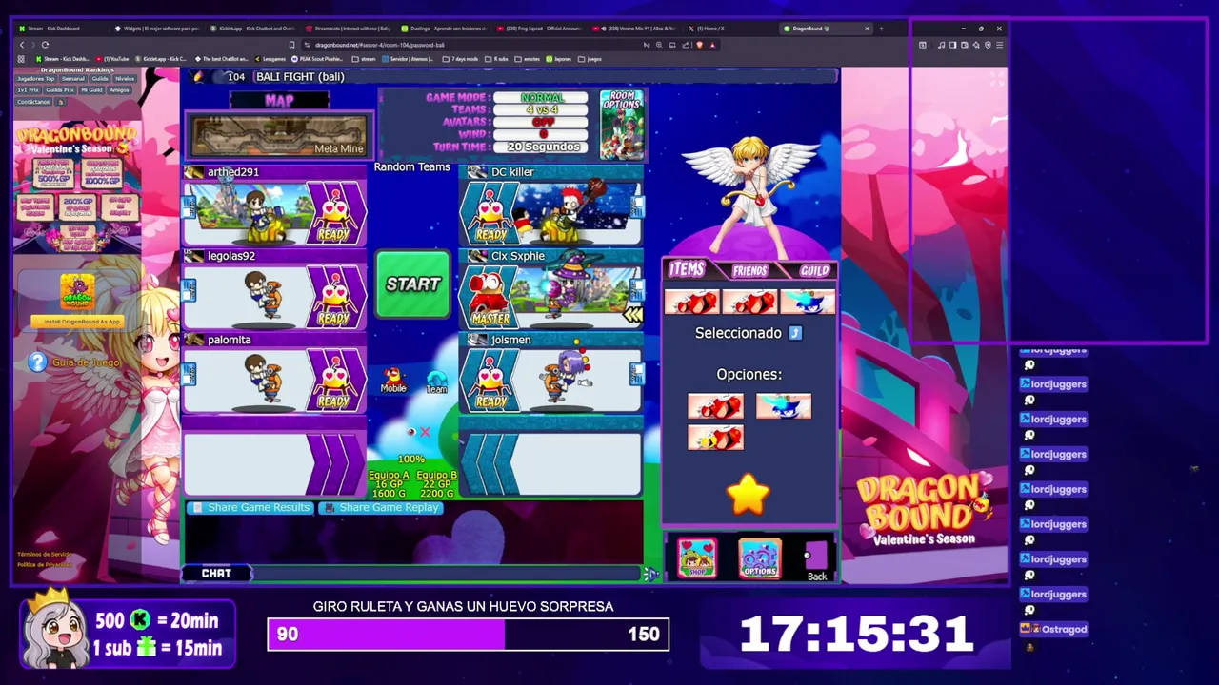Image resolution: width=1219 pixels, height=685 pixels.
Task: Open the YouTube bookmark
Action: tap(114, 59)
